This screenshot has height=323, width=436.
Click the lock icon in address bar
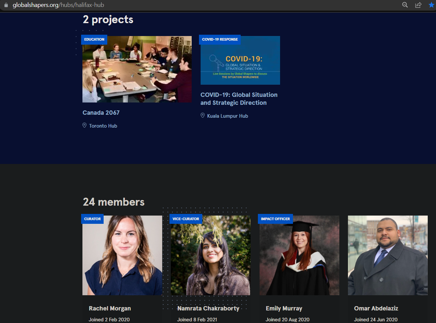click(x=6, y=5)
